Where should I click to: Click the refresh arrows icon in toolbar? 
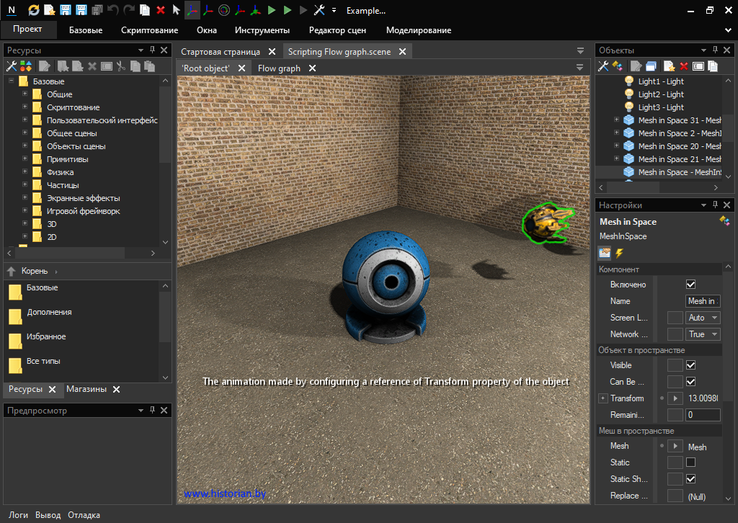34,10
